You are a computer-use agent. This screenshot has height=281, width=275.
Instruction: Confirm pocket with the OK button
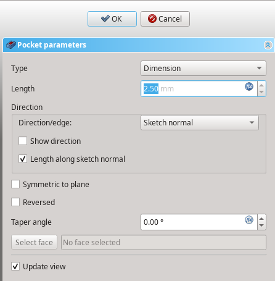(x=112, y=19)
